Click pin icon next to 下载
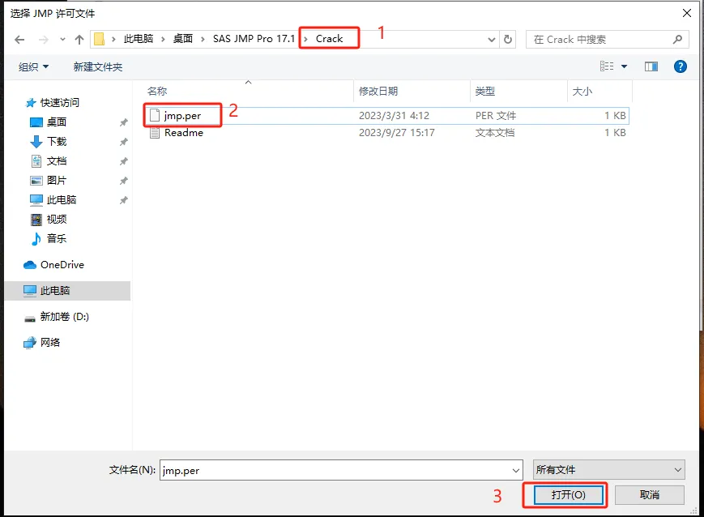The height and width of the screenshot is (517, 704). 123,142
